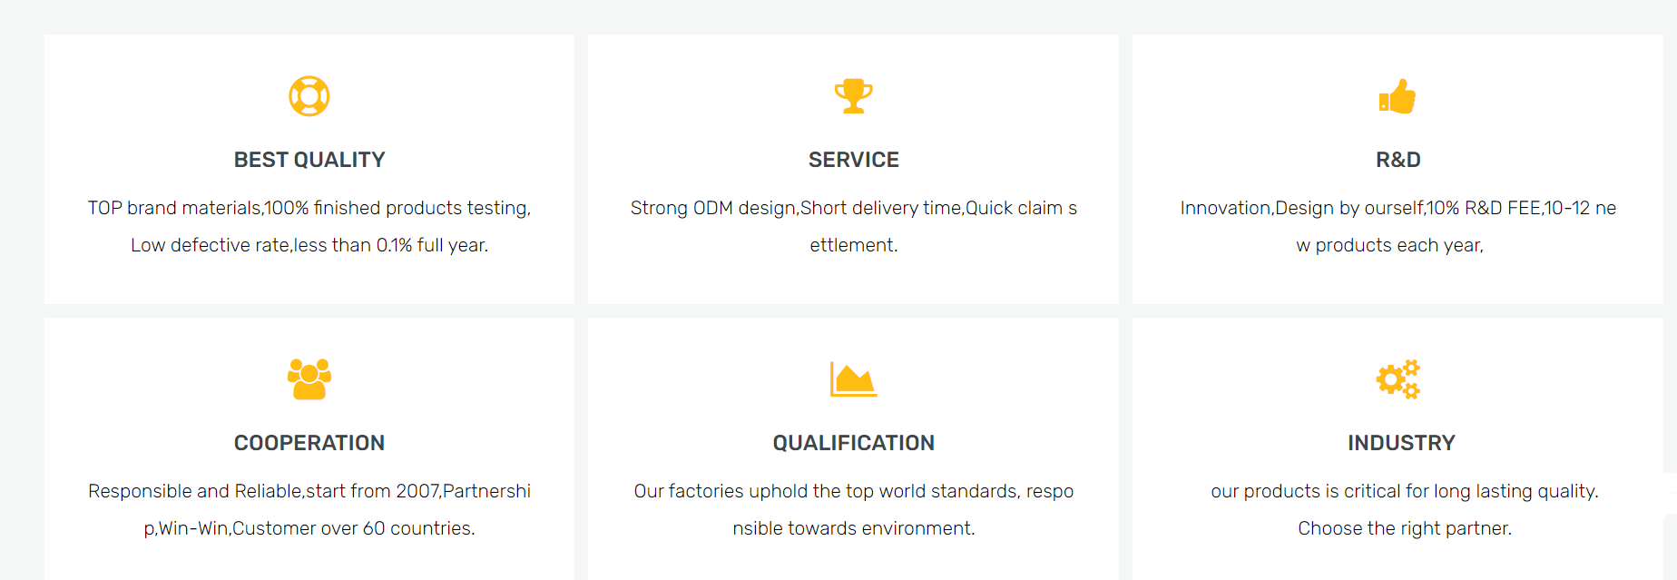The height and width of the screenshot is (580, 1677).
Task: Select the SERVICE heading
Action: coord(853,160)
